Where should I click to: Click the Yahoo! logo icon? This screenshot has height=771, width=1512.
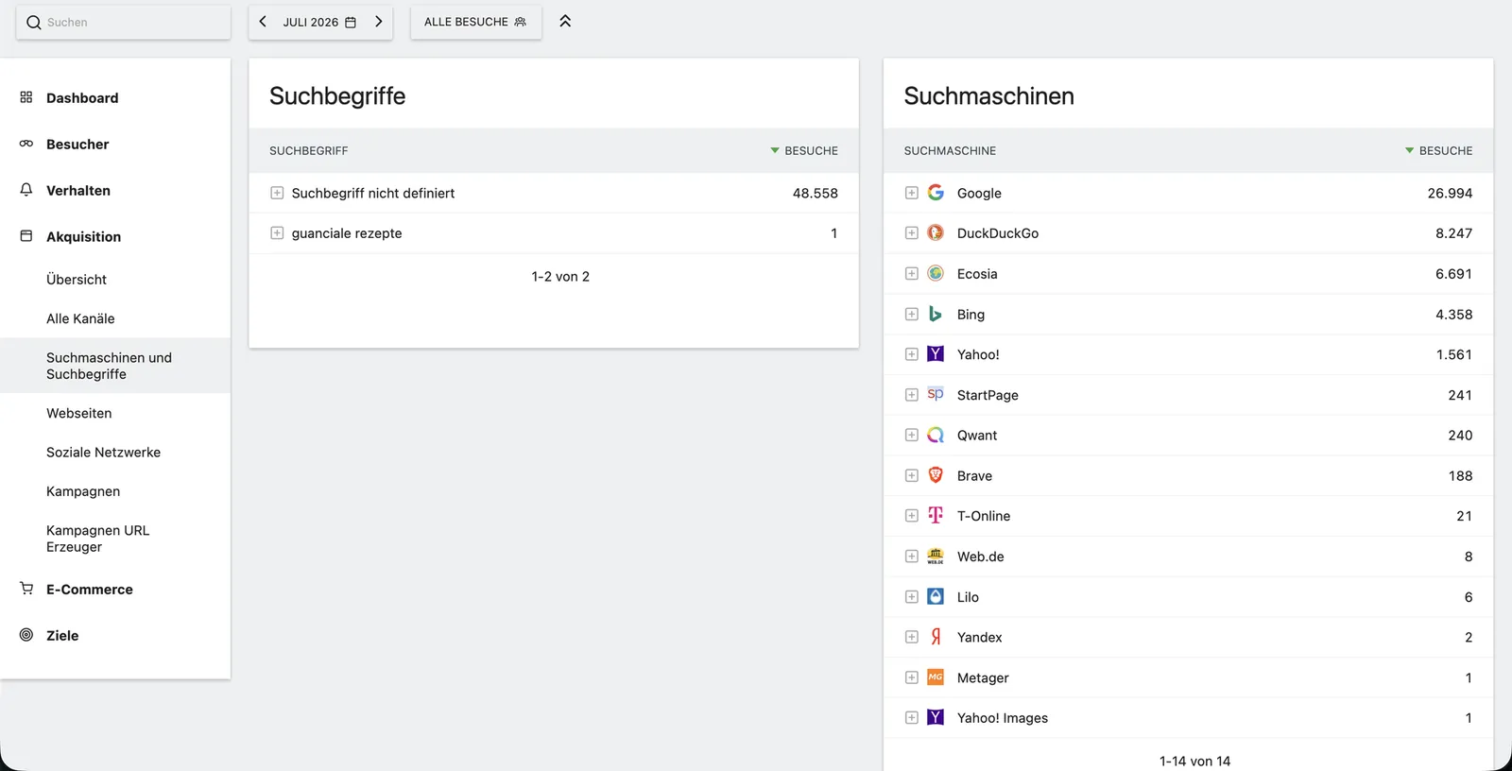click(936, 353)
